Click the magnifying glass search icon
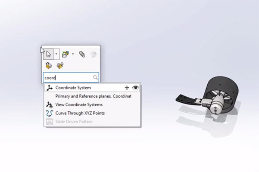259x172 pixels. [95, 78]
